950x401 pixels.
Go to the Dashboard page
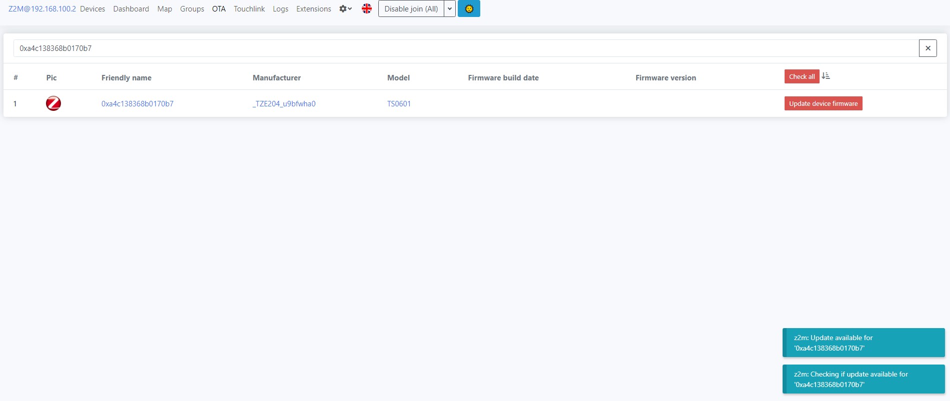tap(131, 9)
